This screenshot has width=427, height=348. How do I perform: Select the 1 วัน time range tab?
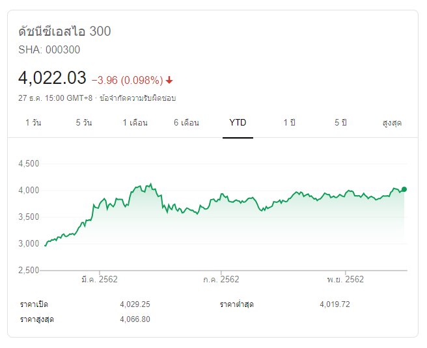(x=33, y=122)
